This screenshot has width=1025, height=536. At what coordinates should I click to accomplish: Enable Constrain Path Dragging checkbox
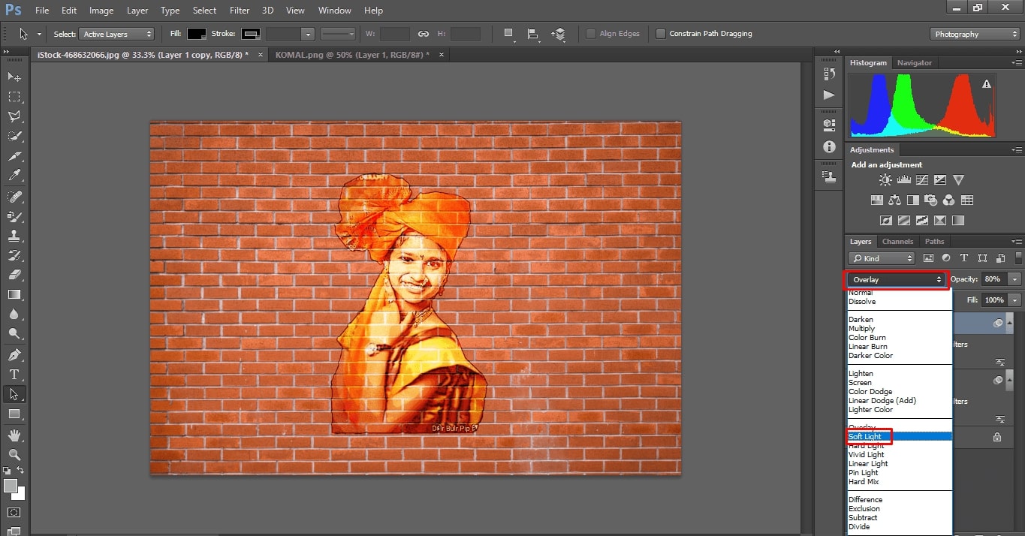661,34
